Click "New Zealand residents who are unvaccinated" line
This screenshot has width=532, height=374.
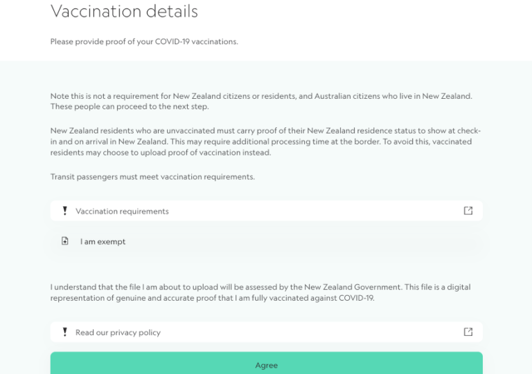[265, 131]
